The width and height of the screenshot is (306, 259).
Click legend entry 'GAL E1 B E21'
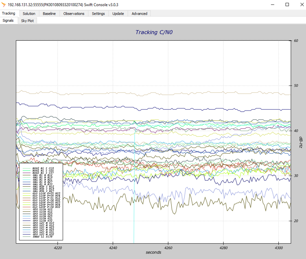click(x=38, y=180)
